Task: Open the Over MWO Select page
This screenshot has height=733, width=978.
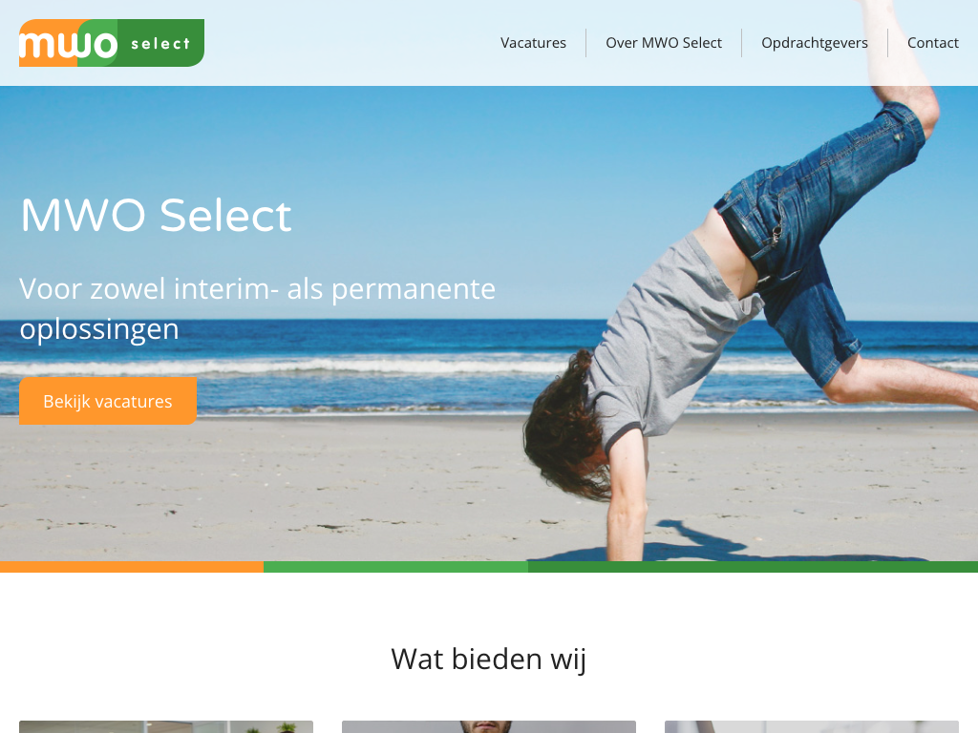Action: coord(664,43)
